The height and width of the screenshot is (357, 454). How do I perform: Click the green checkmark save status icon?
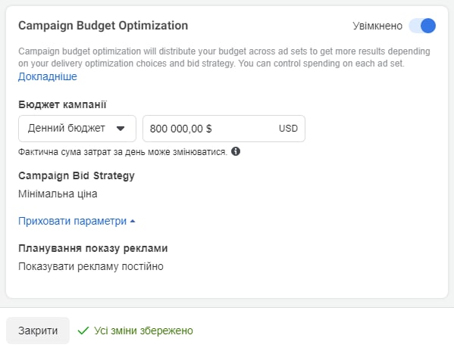point(83,331)
